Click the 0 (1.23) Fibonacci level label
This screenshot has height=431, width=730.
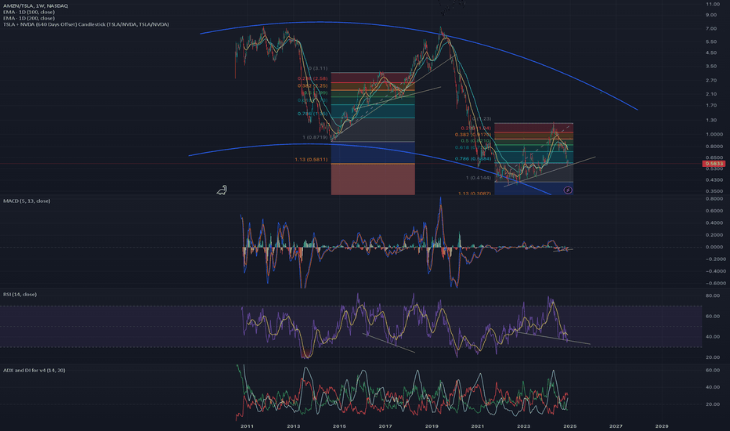(x=482, y=119)
